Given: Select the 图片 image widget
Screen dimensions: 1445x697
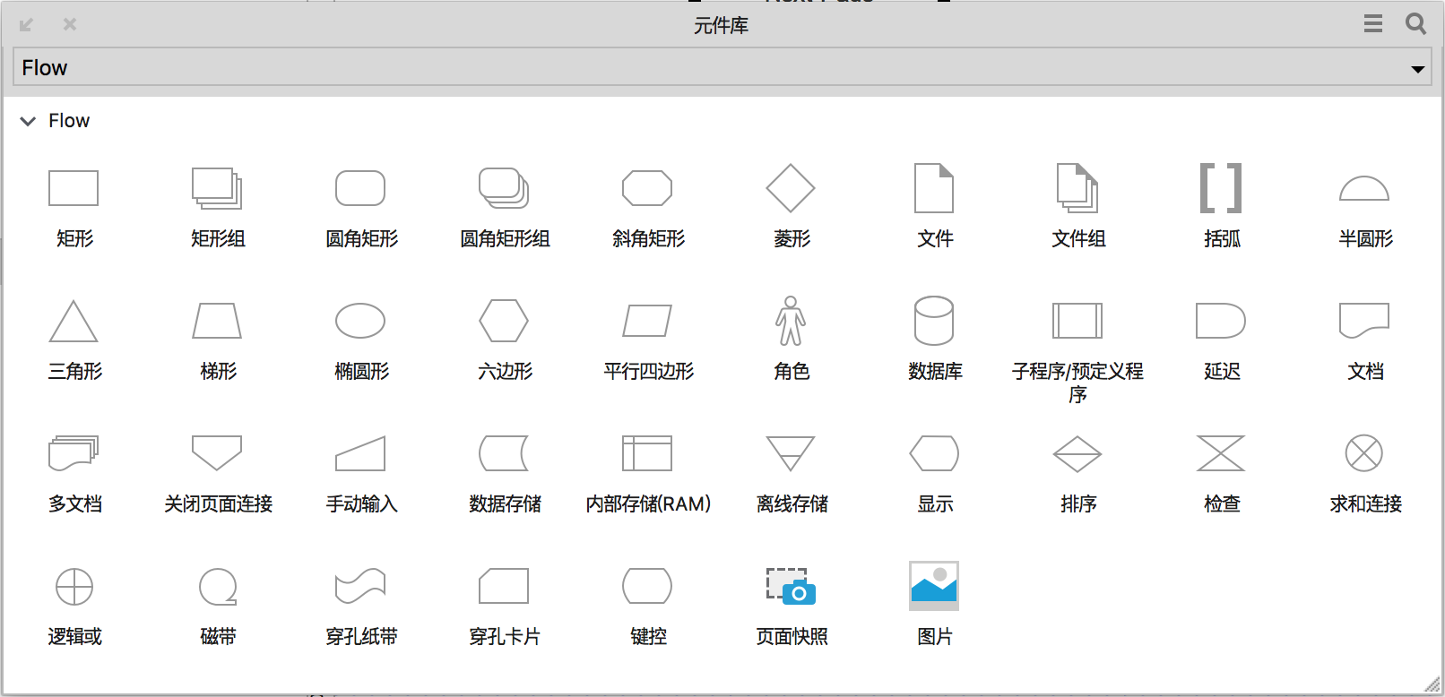Looking at the screenshot, I should click(934, 586).
